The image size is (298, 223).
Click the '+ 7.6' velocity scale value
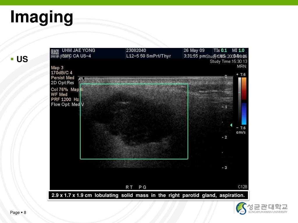pyautogui.click(x=241, y=75)
